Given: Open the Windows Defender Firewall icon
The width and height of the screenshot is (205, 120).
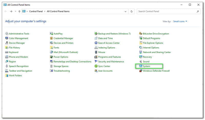Looking at the screenshot, I should click(x=141, y=71).
